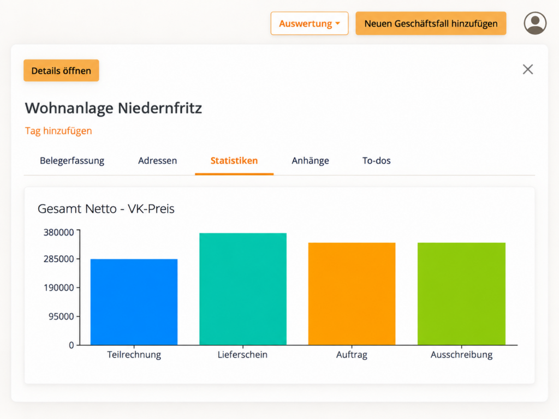Click the Ausschreibung axis label
The width and height of the screenshot is (559, 419).
(x=461, y=355)
